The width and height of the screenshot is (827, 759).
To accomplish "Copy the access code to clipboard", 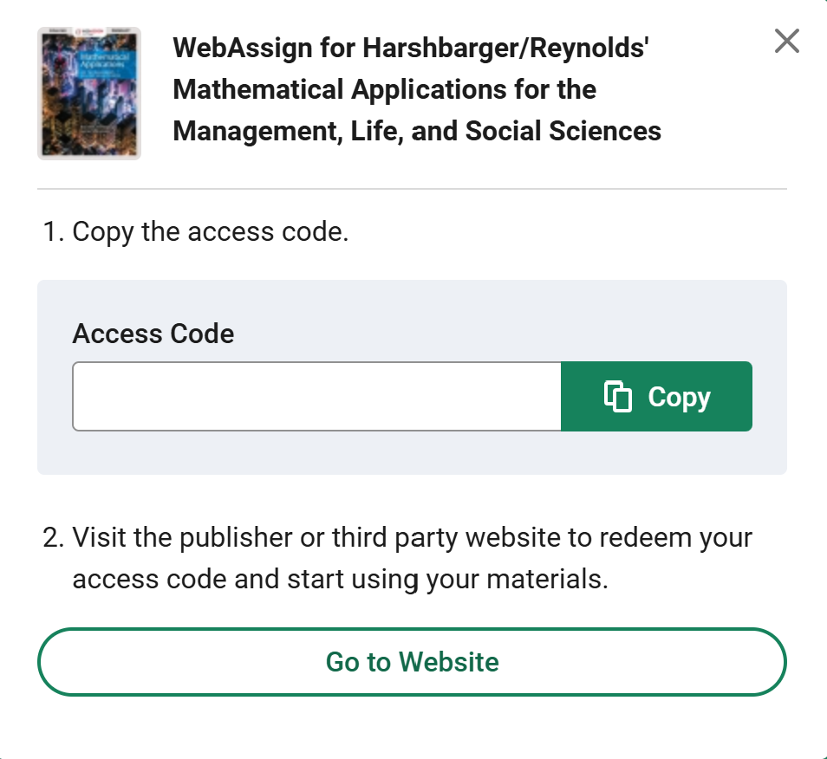I will point(656,396).
